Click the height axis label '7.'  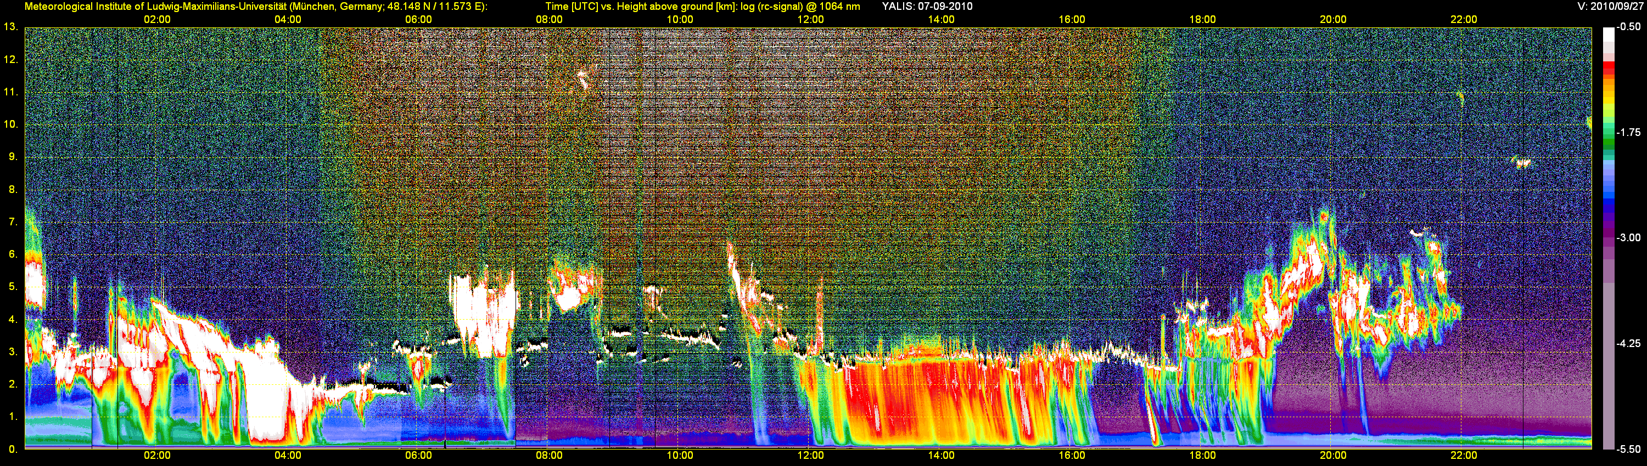[x=13, y=222]
